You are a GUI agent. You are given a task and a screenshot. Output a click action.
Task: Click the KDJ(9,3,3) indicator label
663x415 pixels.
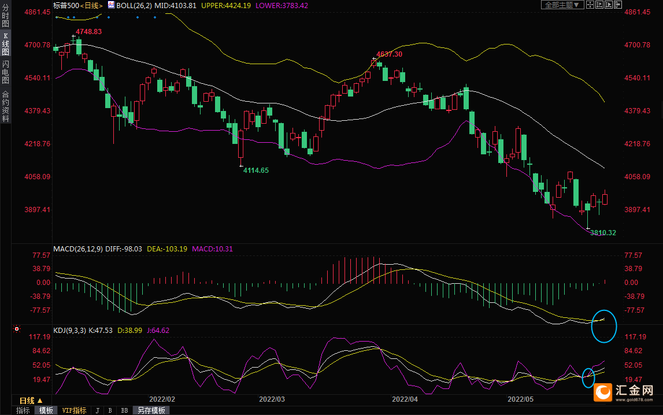[x=70, y=331]
